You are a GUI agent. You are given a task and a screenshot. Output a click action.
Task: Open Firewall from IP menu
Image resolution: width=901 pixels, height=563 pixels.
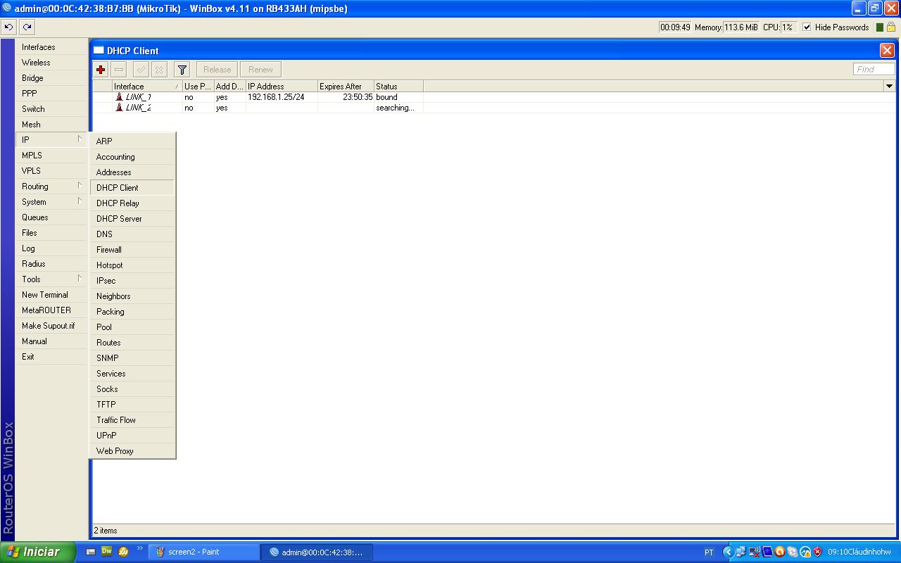(132, 250)
